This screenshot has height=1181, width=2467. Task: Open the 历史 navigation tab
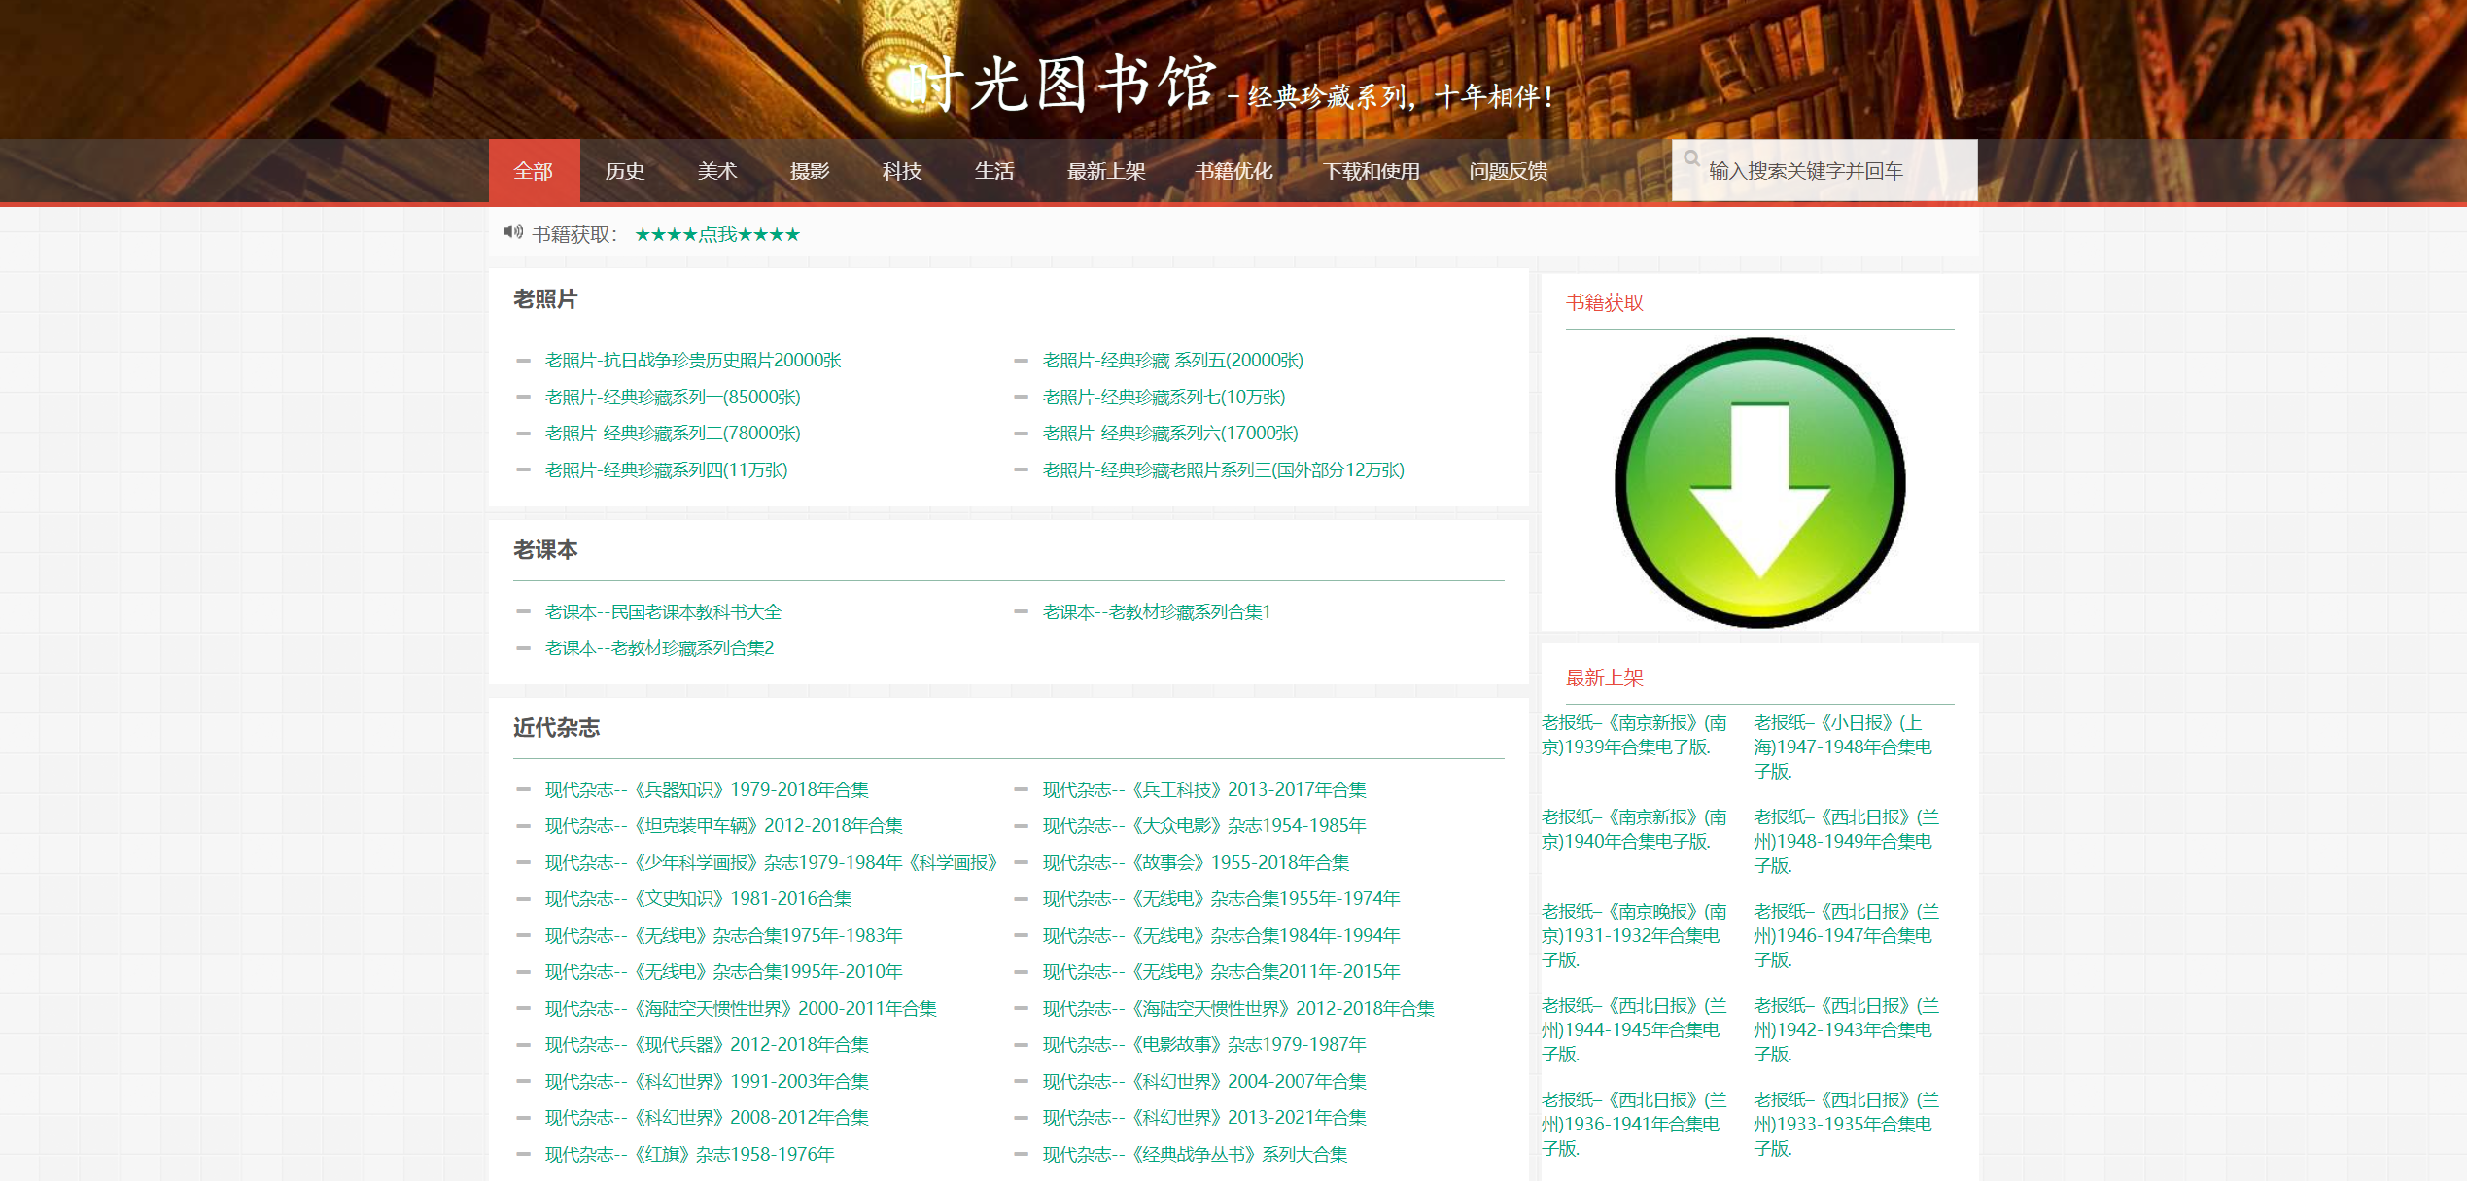pos(625,170)
